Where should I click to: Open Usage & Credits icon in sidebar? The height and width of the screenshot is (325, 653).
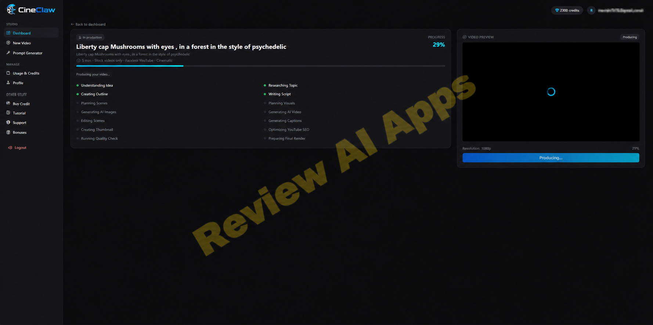(8, 73)
